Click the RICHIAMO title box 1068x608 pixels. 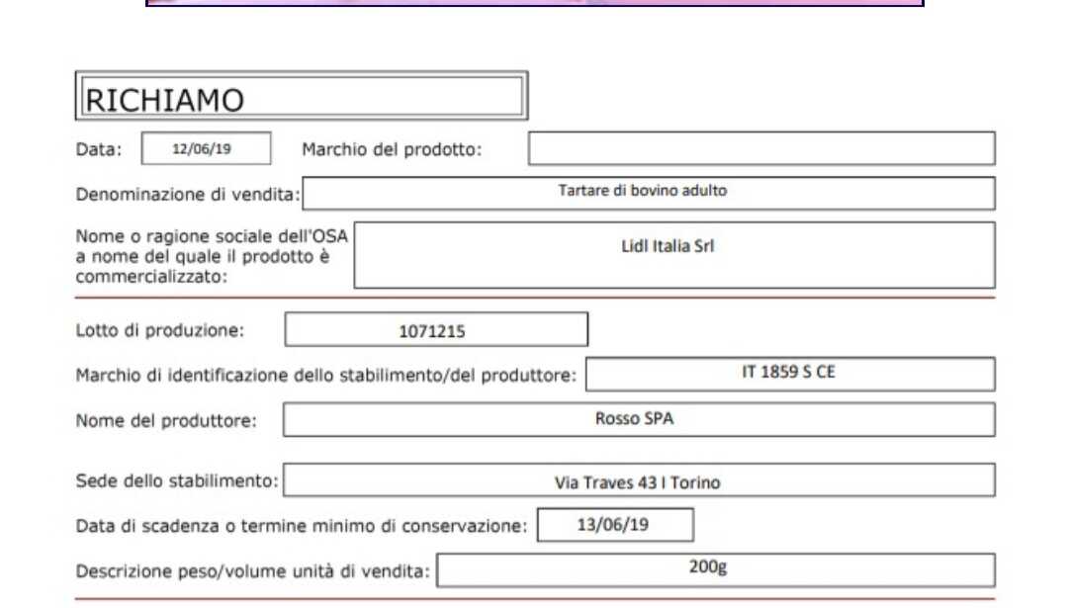point(301,97)
